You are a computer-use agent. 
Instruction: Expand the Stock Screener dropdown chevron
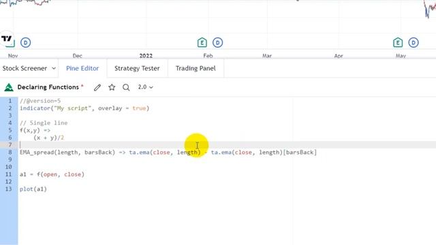[54, 68]
